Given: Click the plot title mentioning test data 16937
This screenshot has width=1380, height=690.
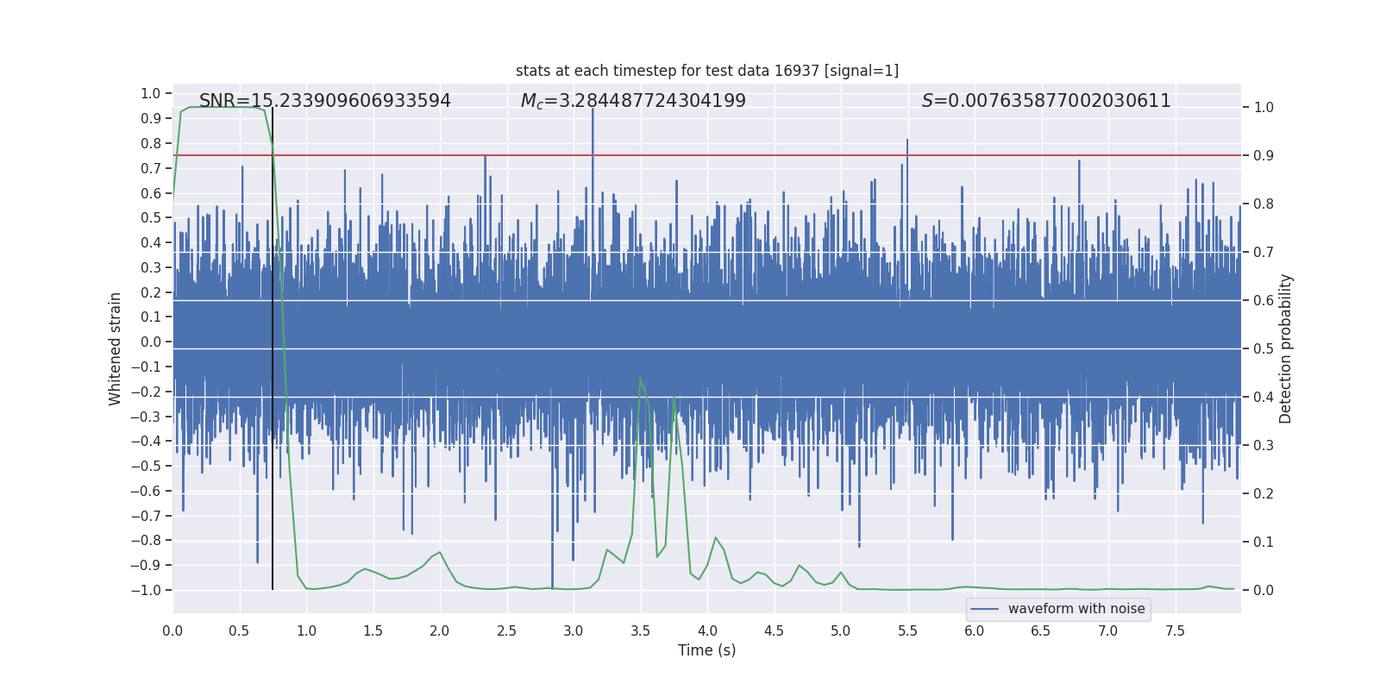Looking at the screenshot, I should [x=706, y=71].
